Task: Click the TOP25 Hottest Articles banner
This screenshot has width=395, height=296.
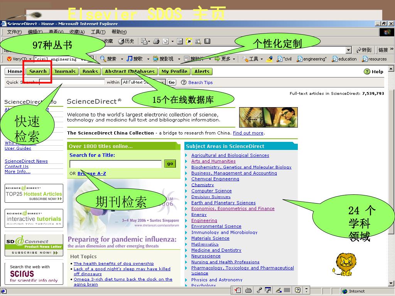Action: pyautogui.click(x=34, y=193)
